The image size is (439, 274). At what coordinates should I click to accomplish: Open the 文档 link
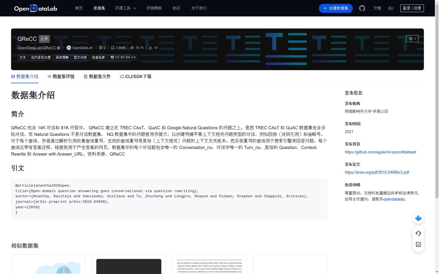pos(377,8)
